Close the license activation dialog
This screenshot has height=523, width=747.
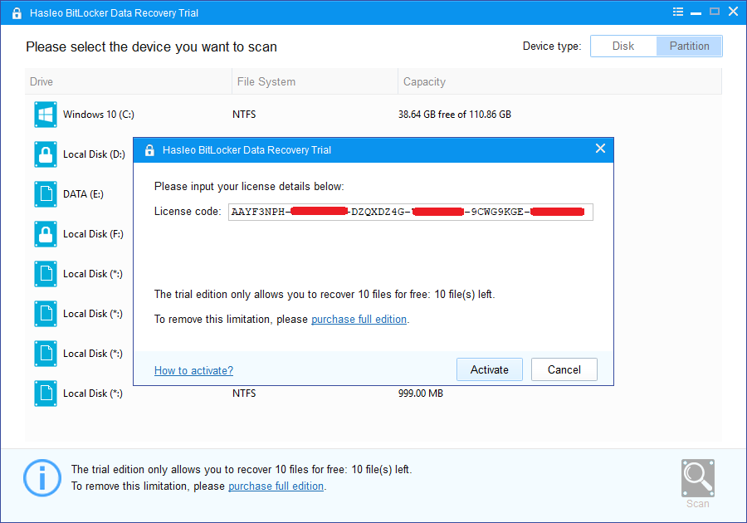(600, 149)
